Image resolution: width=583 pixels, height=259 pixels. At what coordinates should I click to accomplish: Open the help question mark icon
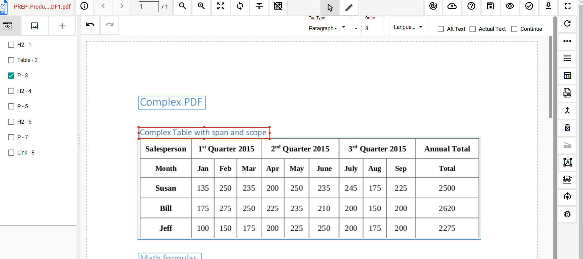471,6
